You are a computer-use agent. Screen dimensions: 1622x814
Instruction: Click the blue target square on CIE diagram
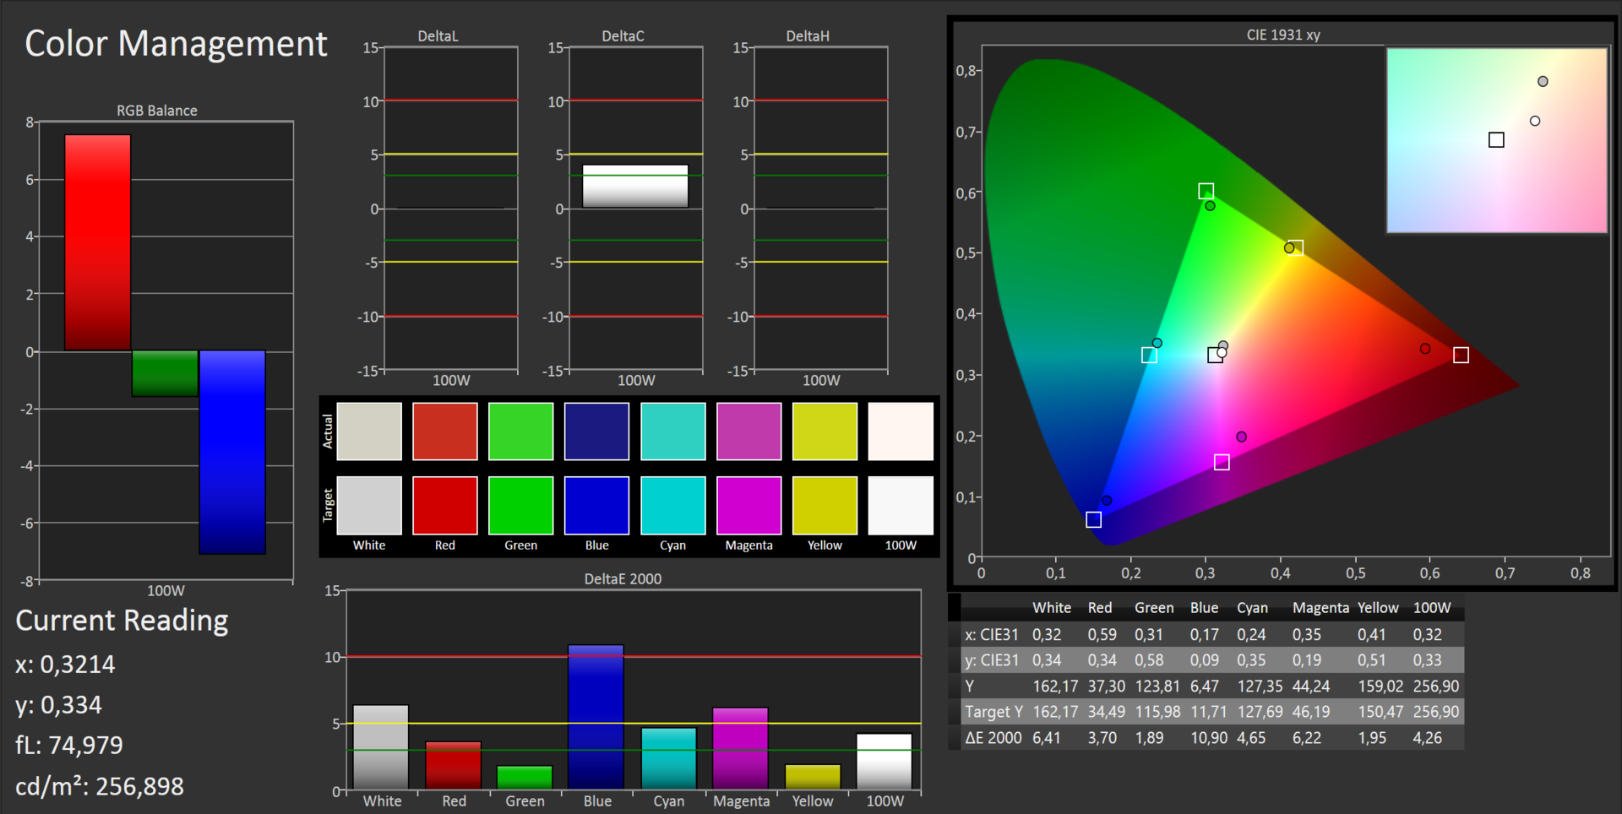pos(1094,520)
